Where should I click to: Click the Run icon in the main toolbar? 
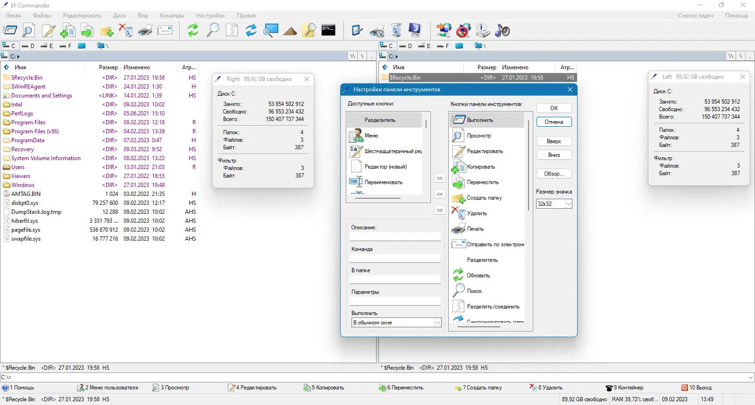(x=10, y=31)
